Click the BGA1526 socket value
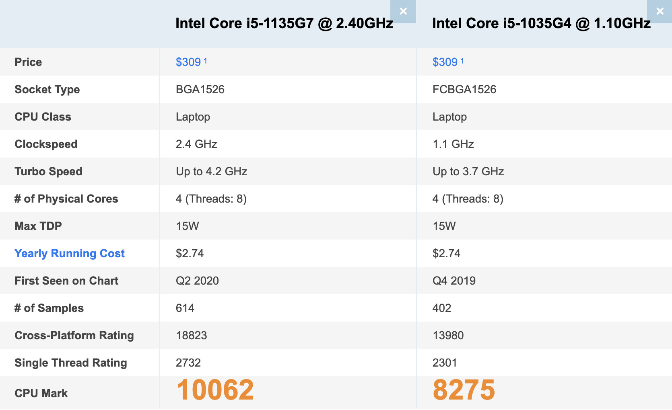 coord(200,89)
